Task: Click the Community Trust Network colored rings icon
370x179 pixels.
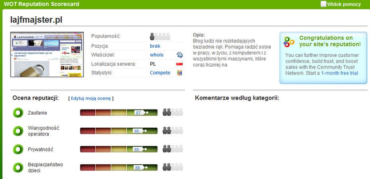Action: click(289, 42)
